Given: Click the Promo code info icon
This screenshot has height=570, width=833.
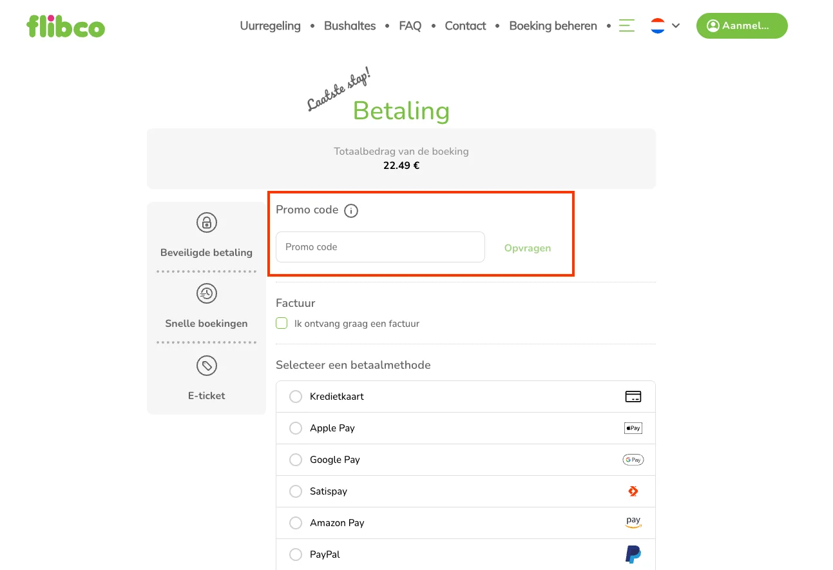Looking at the screenshot, I should pyautogui.click(x=351, y=211).
